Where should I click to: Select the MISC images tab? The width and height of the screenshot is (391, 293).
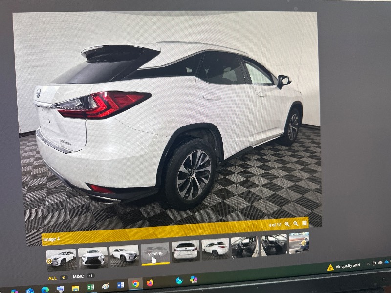tap(78, 276)
